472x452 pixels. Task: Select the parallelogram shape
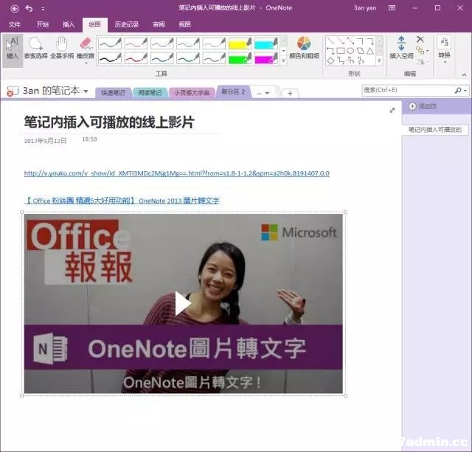tap(360, 51)
